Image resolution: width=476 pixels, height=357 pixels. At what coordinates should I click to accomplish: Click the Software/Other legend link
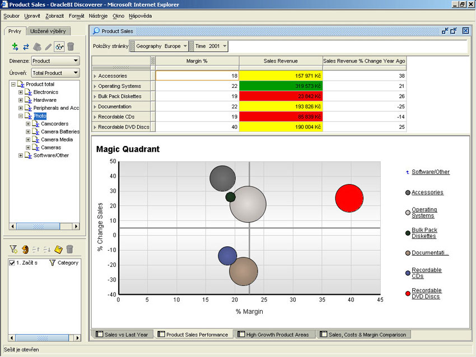coord(431,172)
